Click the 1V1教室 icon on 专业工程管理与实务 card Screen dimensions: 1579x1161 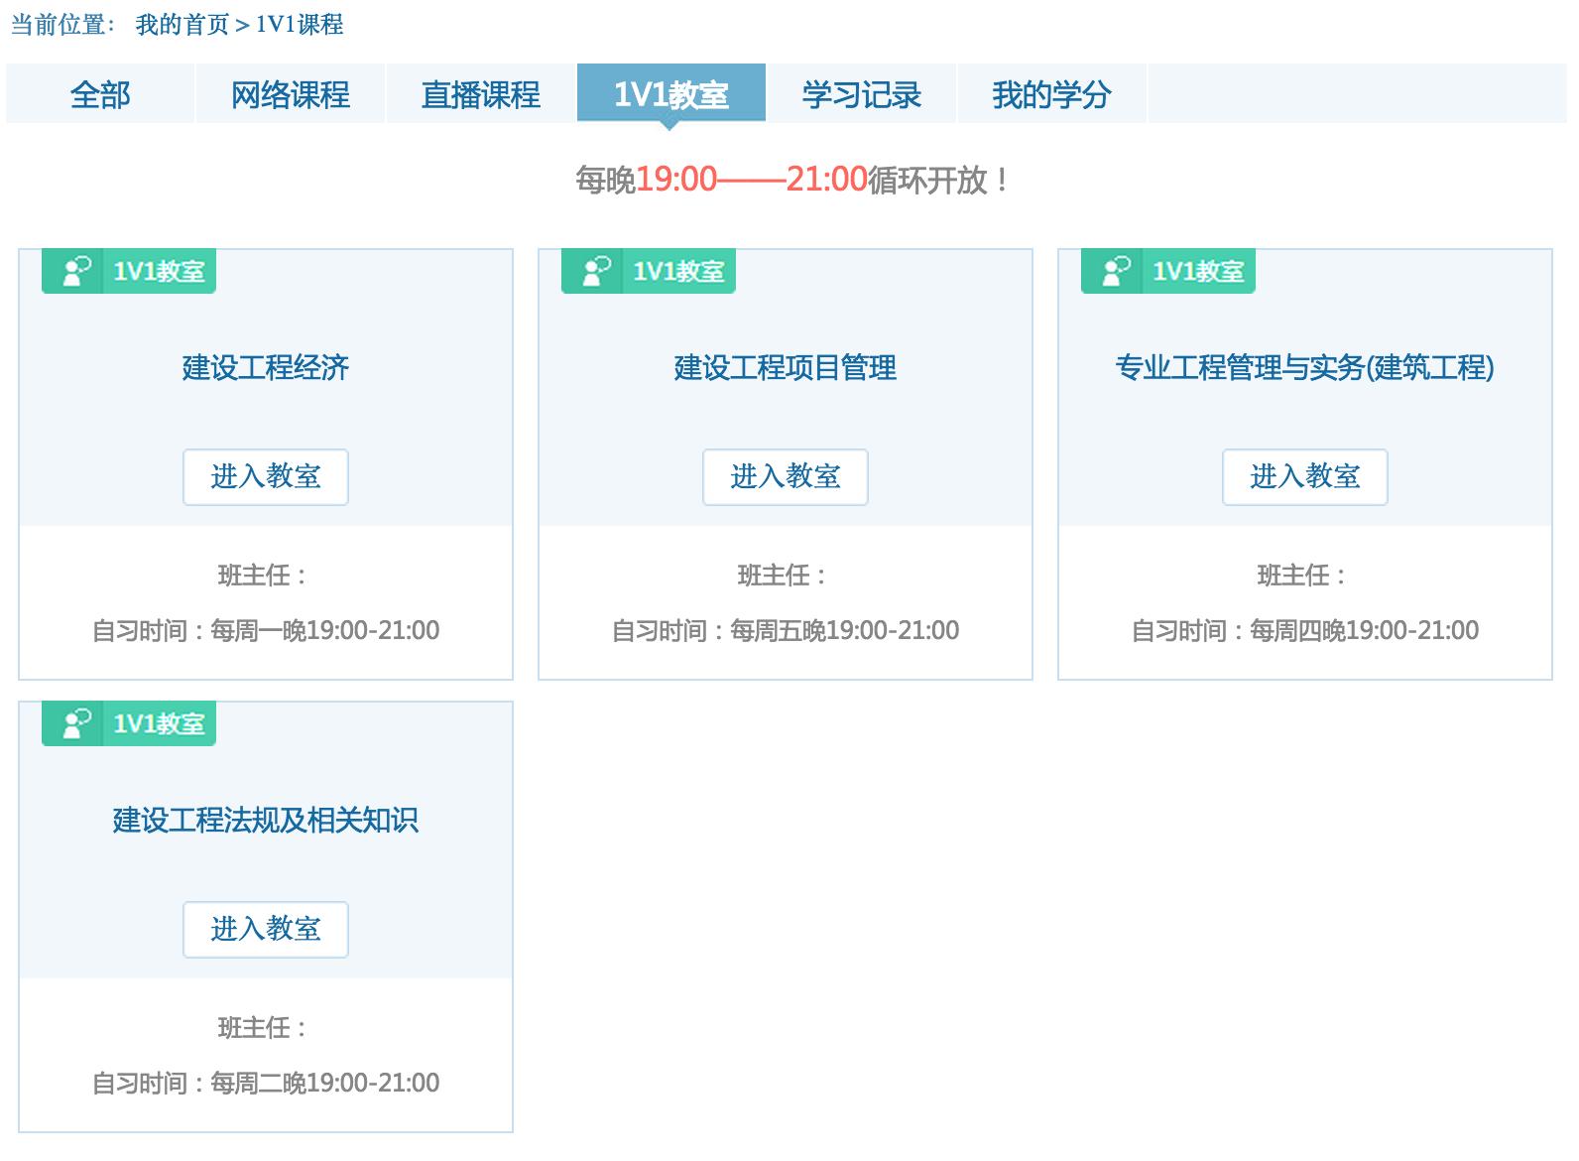point(1116,271)
